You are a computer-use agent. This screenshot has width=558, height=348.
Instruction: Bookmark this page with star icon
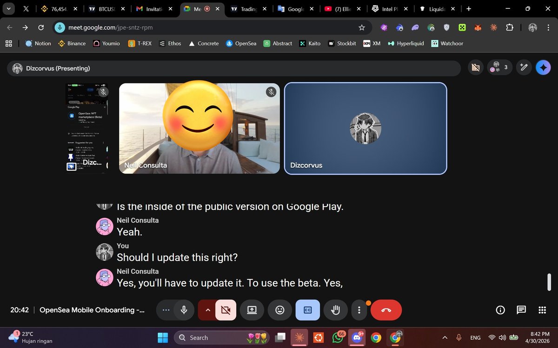[362, 27]
